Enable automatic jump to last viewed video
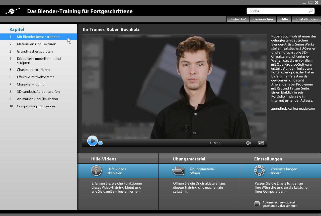The height and width of the screenshot is (216, 321). [x=257, y=204]
